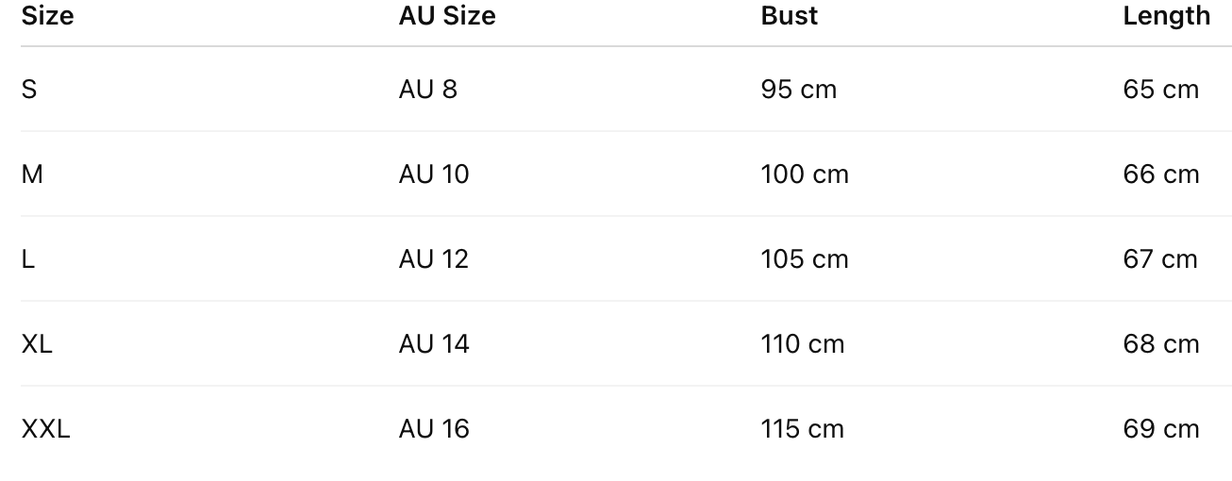Click the AU 16 cell
Image resolution: width=1232 pixels, height=481 pixels.
tap(433, 429)
